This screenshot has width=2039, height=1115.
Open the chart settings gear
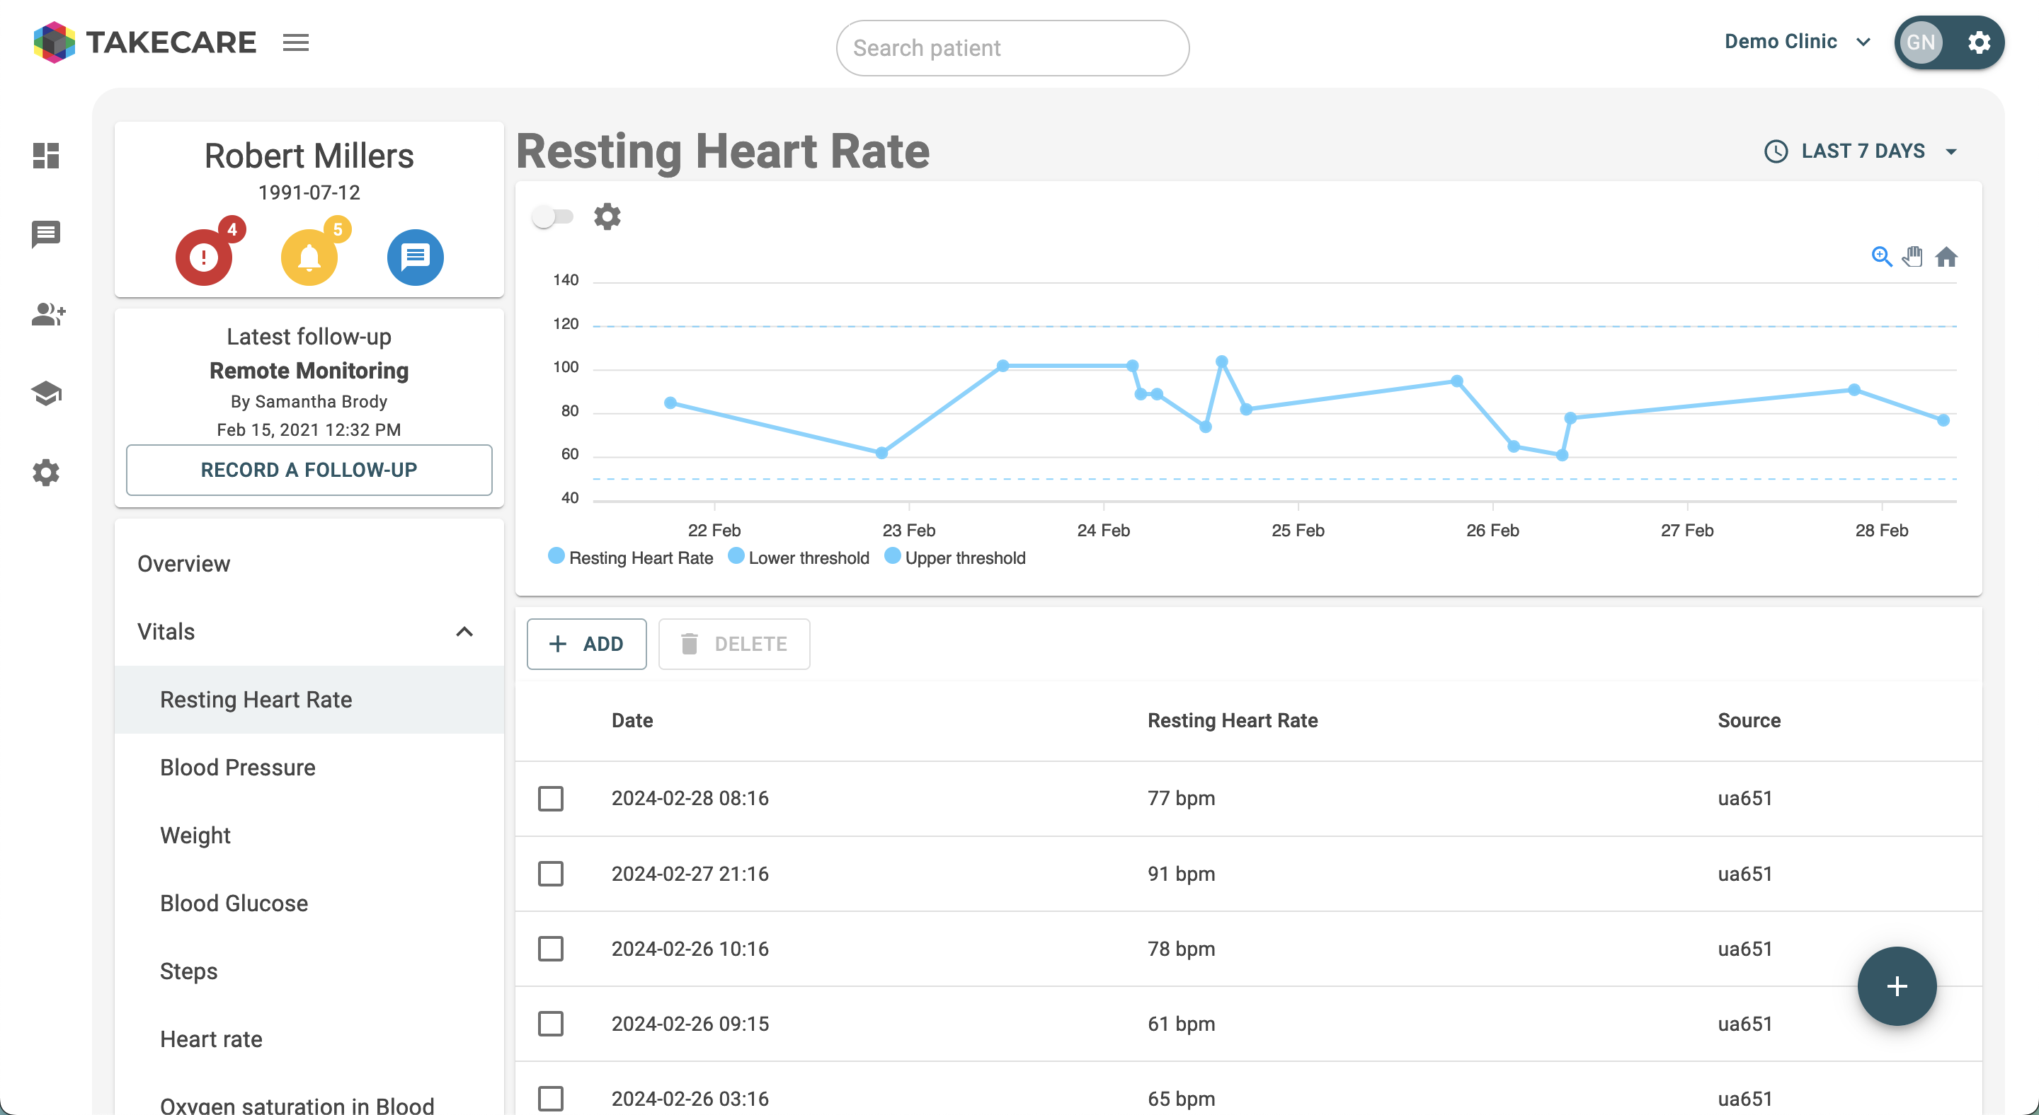click(606, 216)
